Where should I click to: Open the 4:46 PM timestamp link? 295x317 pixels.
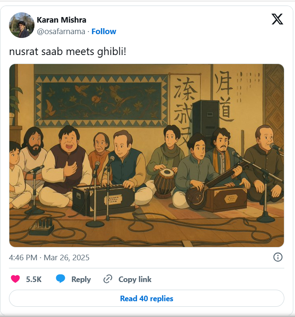[x=23, y=258]
